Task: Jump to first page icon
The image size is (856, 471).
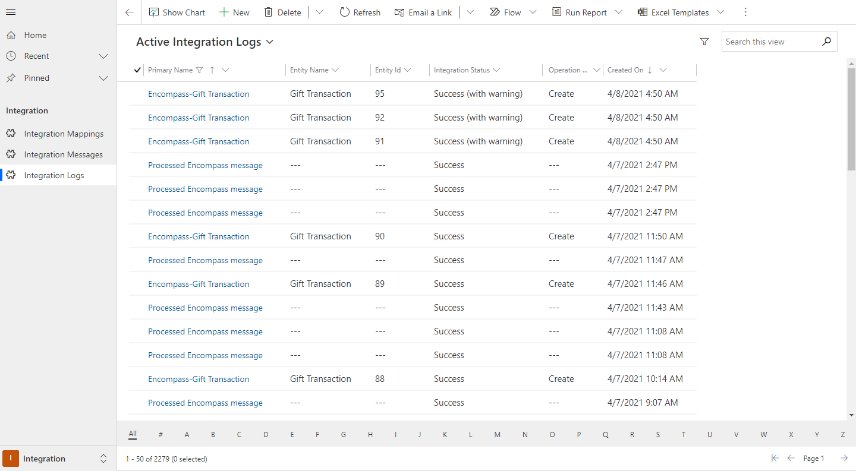Action: pos(775,458)
